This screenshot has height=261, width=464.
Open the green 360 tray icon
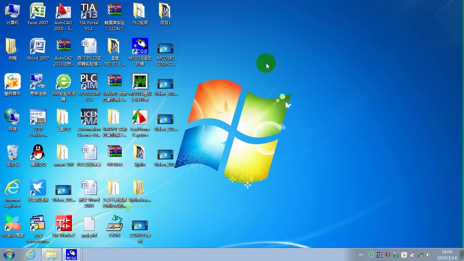[x=372, y=255]
